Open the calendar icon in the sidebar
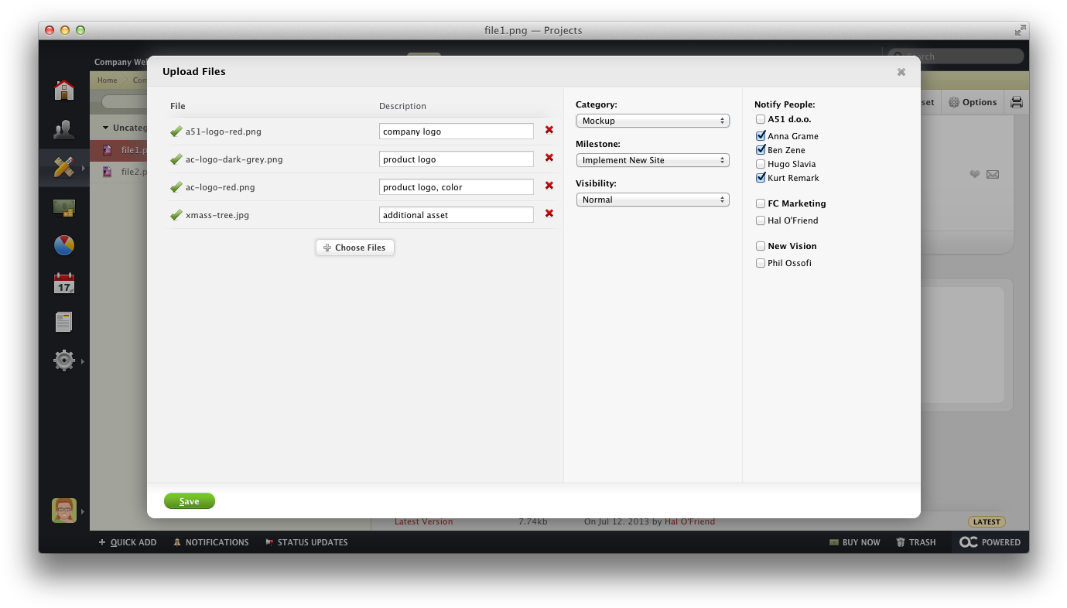The height and width of the screenshot is (608, 1067). 64,283
